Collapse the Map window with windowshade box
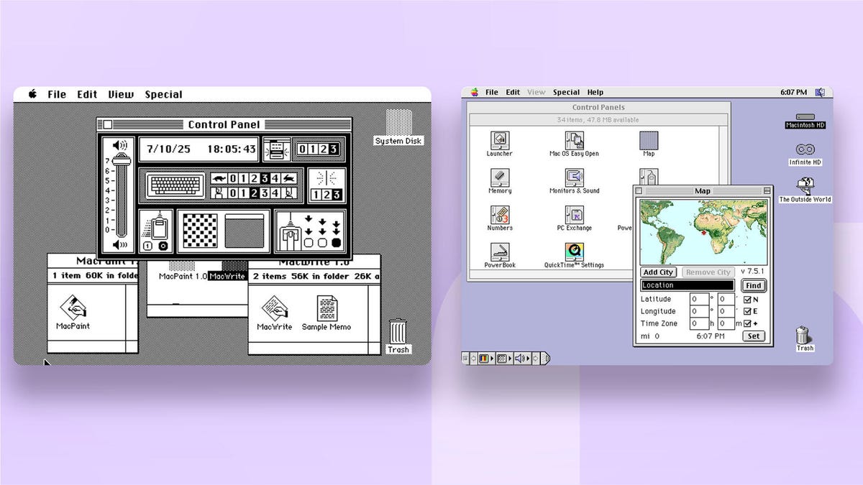The width and height of the screenshot is (863, 485). tap(767, 191)
